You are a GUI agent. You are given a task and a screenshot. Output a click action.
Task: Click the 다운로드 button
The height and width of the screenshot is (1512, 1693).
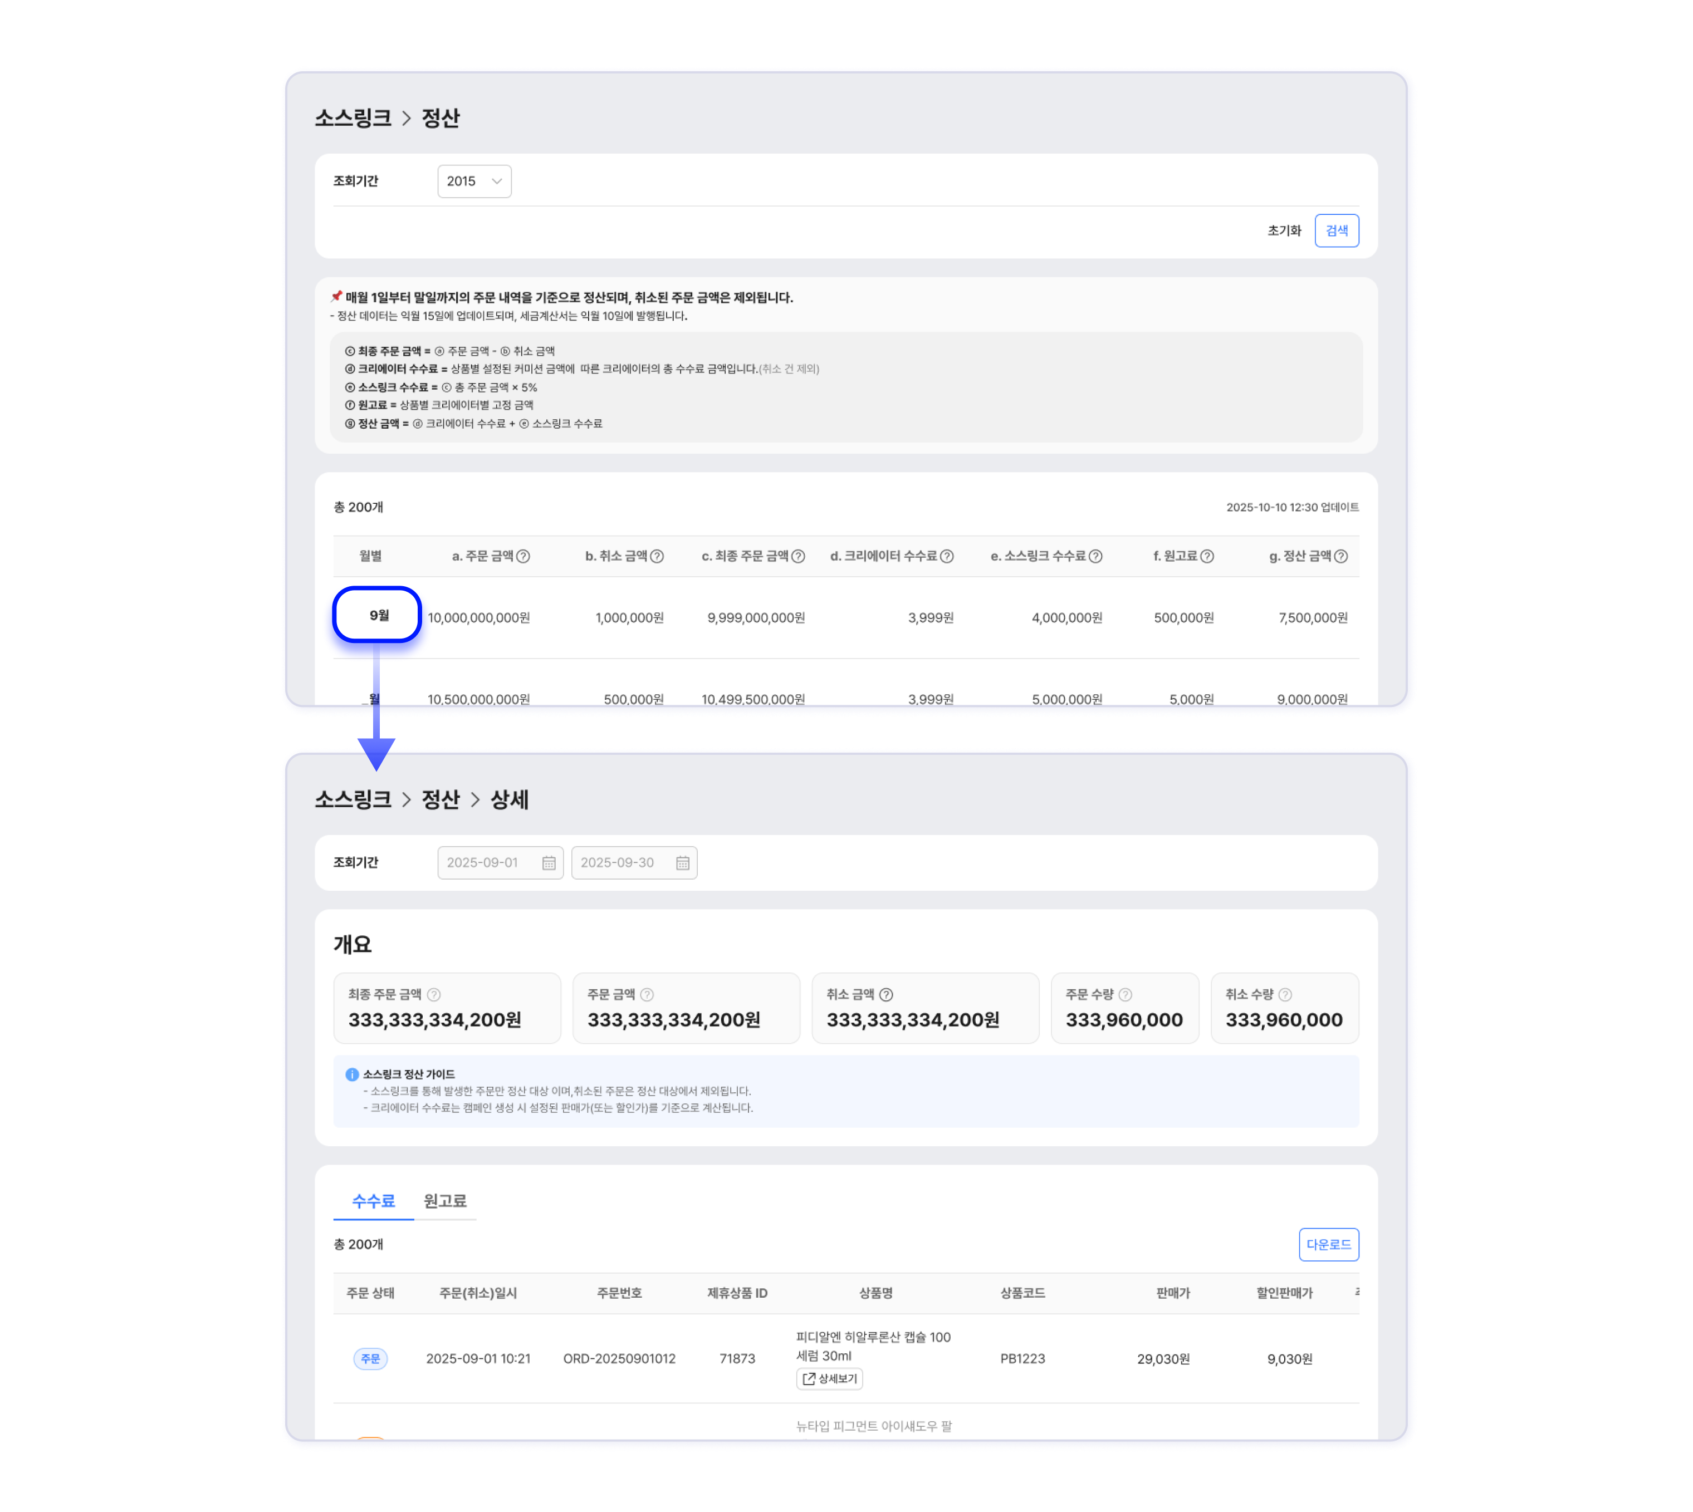point(1328,1244)
